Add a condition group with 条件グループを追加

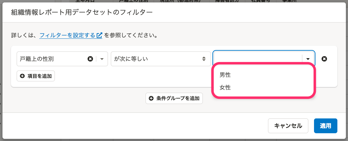coord(174,98)
